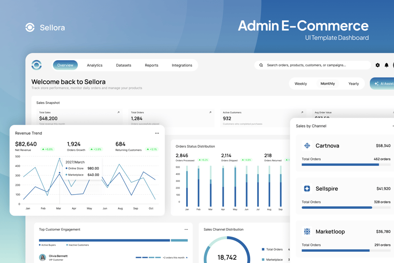Screen dimensions: 394x263
Task: Expand Olivia Bennett's orders row arrow
Action: 187,258
